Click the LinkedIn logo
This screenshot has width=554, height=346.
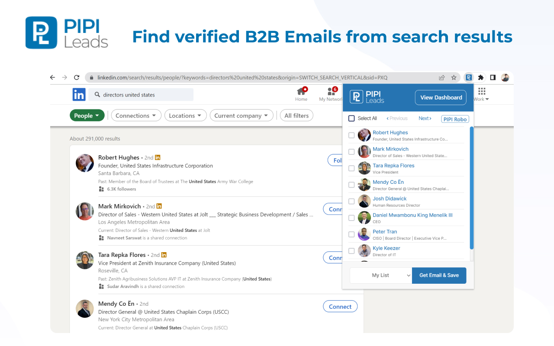click(79, 94)
